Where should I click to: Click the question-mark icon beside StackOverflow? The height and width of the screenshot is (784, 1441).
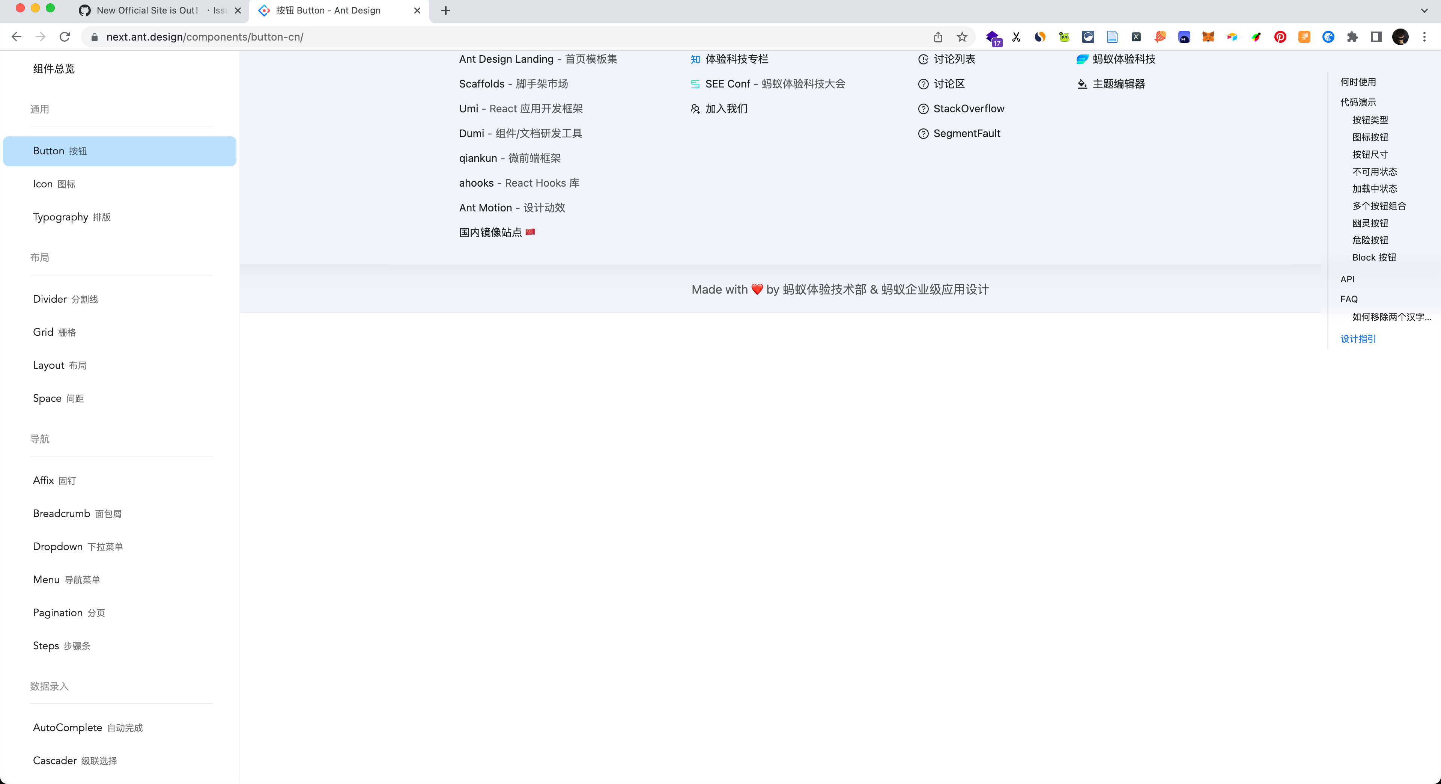pyautogui.click(x=923, y=109)
